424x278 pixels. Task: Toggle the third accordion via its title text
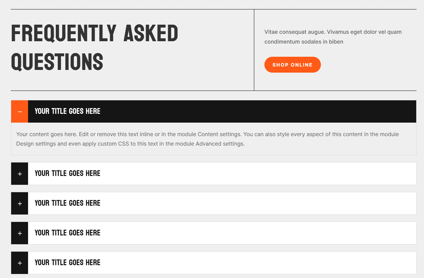[67, 203]
